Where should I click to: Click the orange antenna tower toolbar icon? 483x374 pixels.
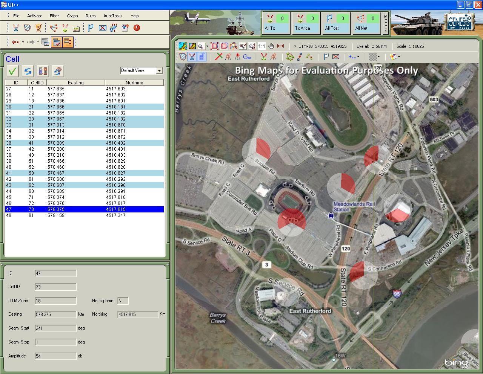[38, 28]
